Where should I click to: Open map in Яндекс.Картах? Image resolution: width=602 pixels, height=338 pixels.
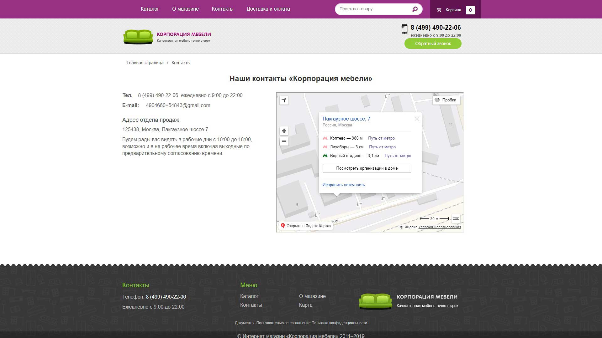coord(306,226)
